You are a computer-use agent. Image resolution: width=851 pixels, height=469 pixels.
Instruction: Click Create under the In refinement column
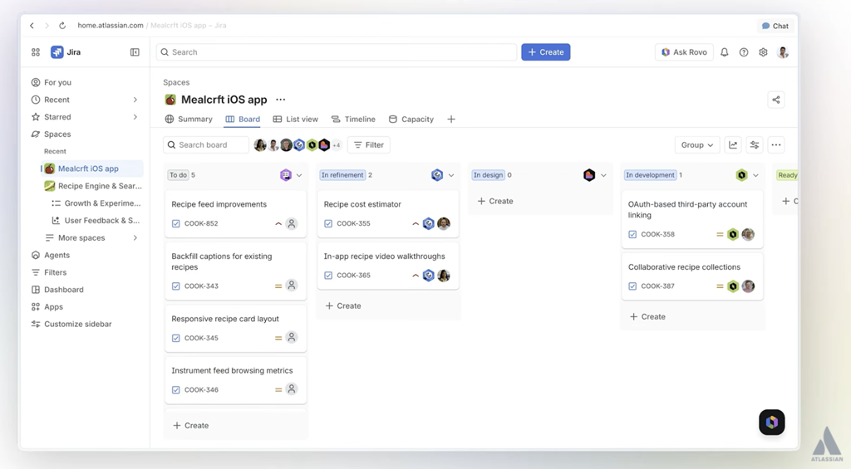(x=343, y=305)
